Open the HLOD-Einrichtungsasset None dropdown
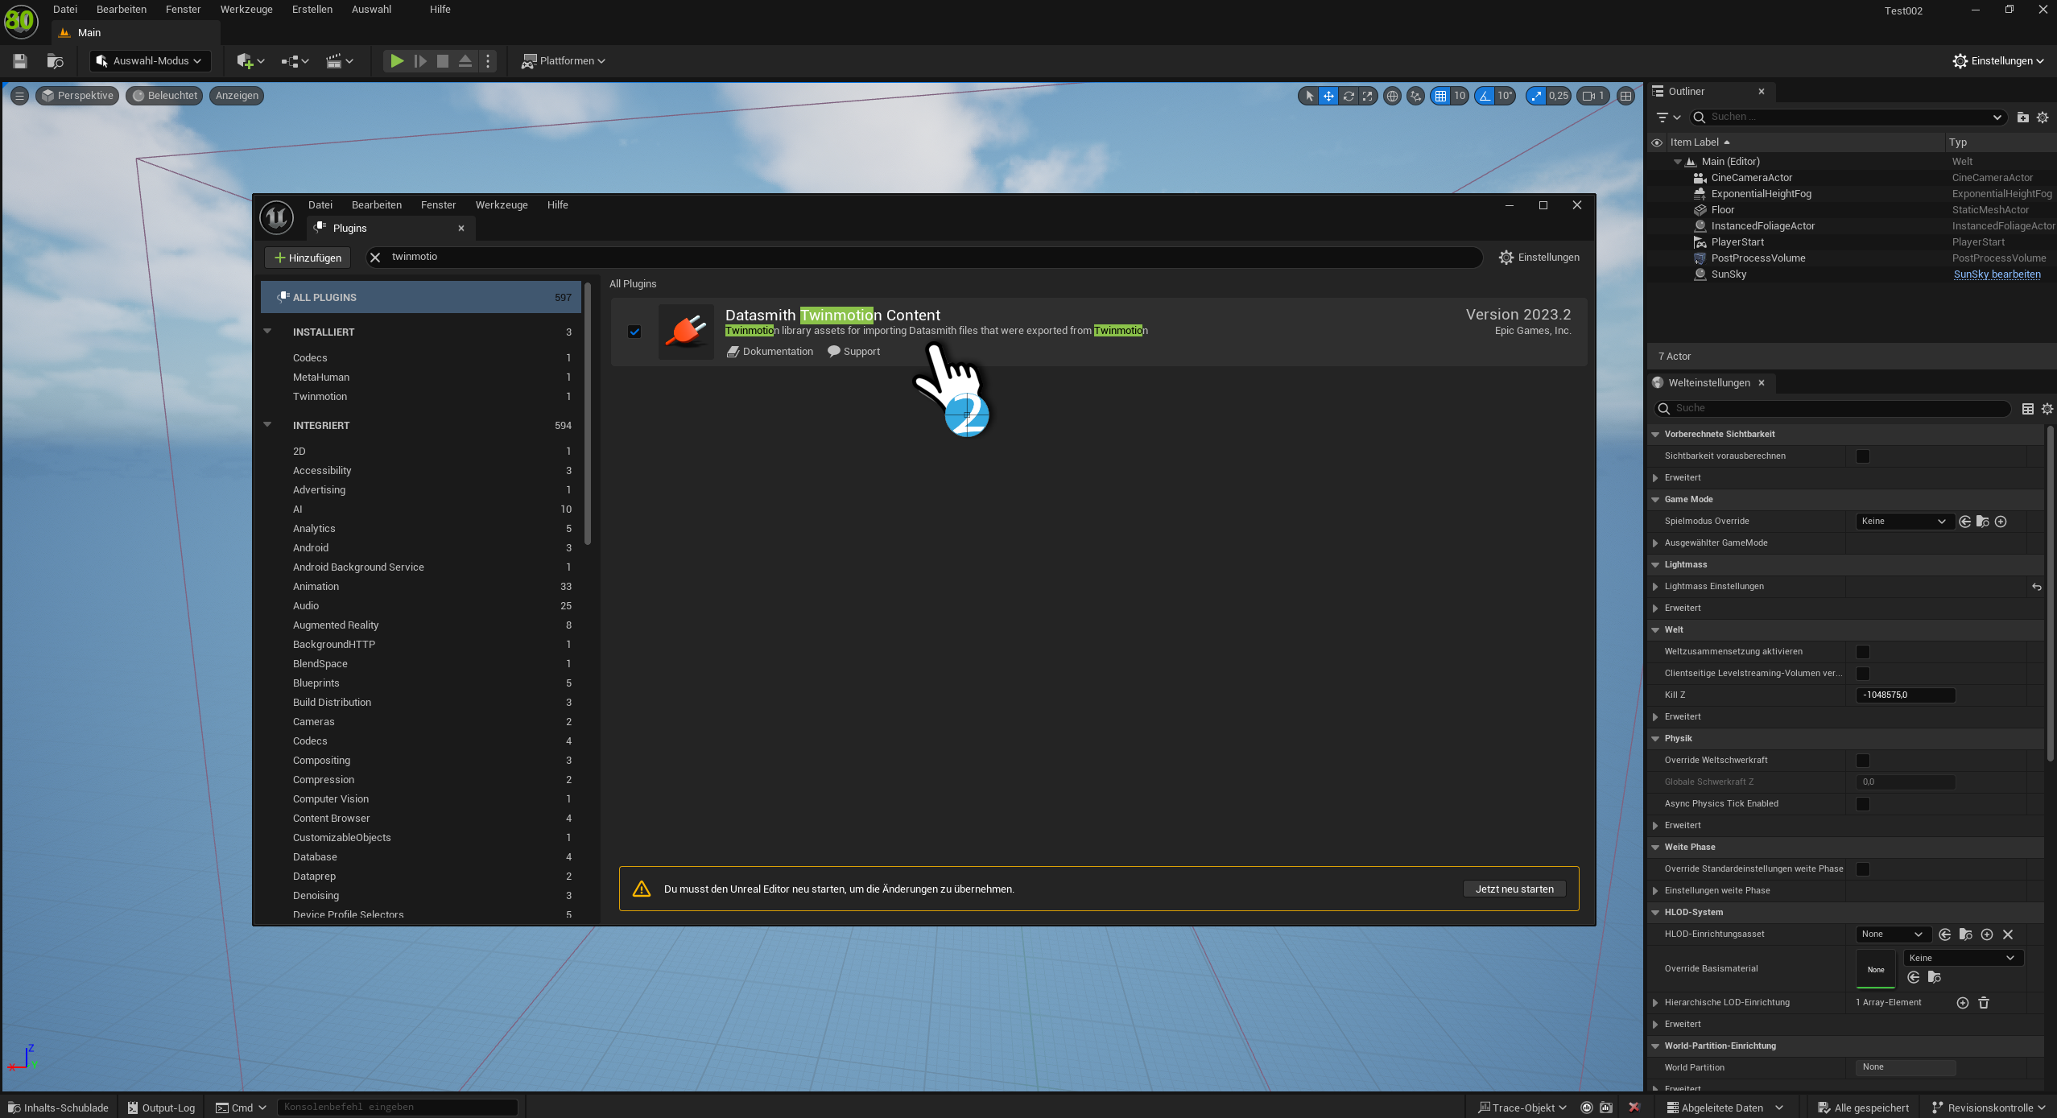 1892,934
